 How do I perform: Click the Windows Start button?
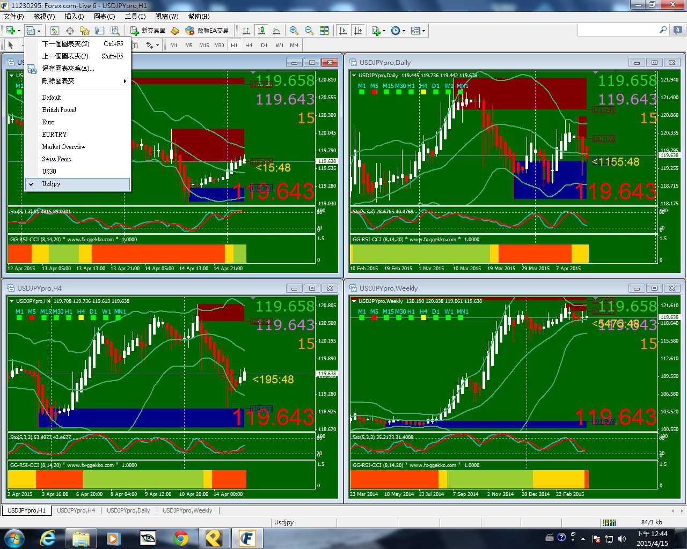click(x=13, y=538)
